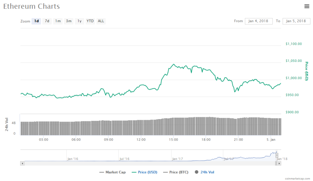
Task: Click the $900.00 price axis label
Action: click(292, 112)
